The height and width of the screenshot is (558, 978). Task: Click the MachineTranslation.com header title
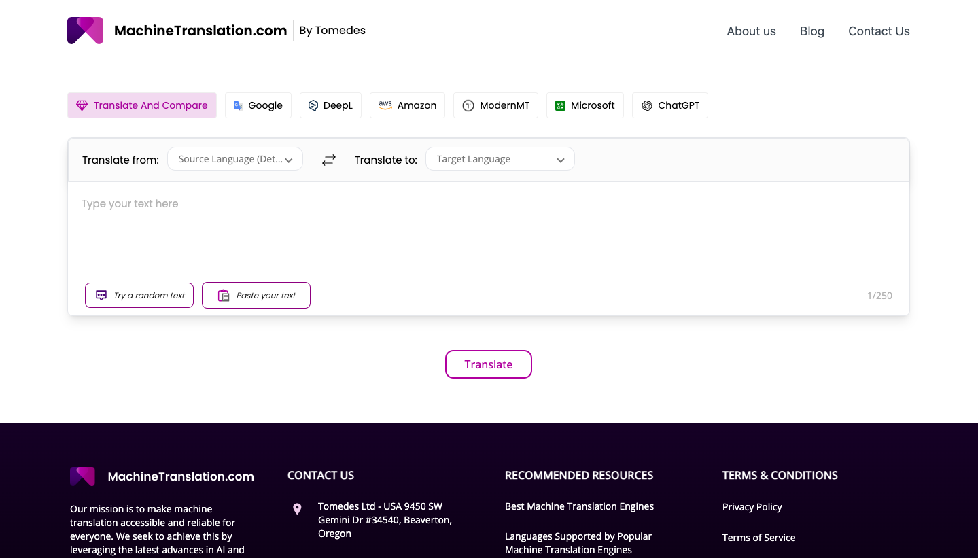(x=200, y=31)
